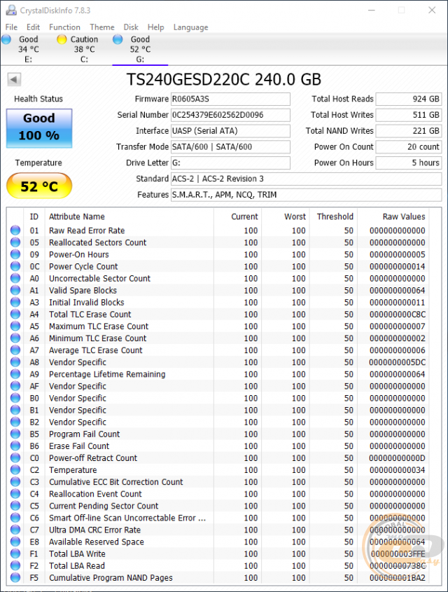This screenshot has height=592, width=448.
Task: Click the status icon for Cumulative ECC Bit Correction
Action: (15, 482)
